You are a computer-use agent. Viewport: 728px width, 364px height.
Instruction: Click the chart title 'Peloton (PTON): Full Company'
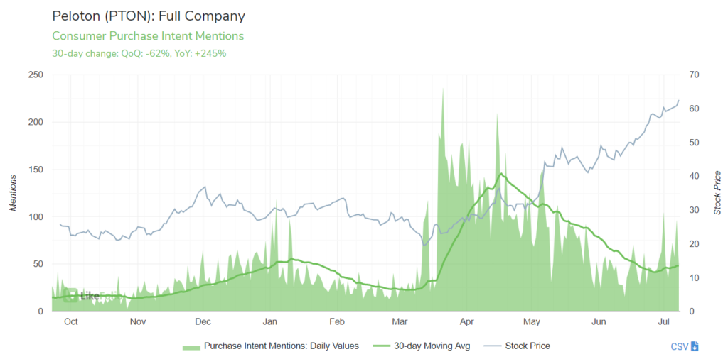(149, 16)
